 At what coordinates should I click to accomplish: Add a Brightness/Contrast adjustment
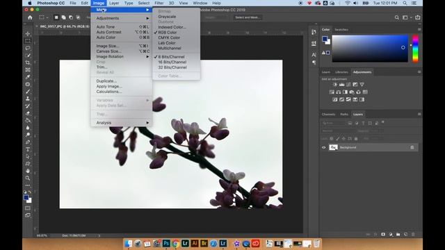335,85
